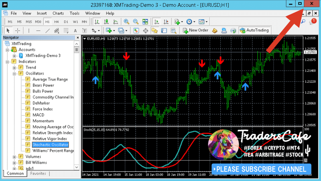321x181 pixels.
Task: Switch chart to M30 timeframe
Action: pos(38,22)
